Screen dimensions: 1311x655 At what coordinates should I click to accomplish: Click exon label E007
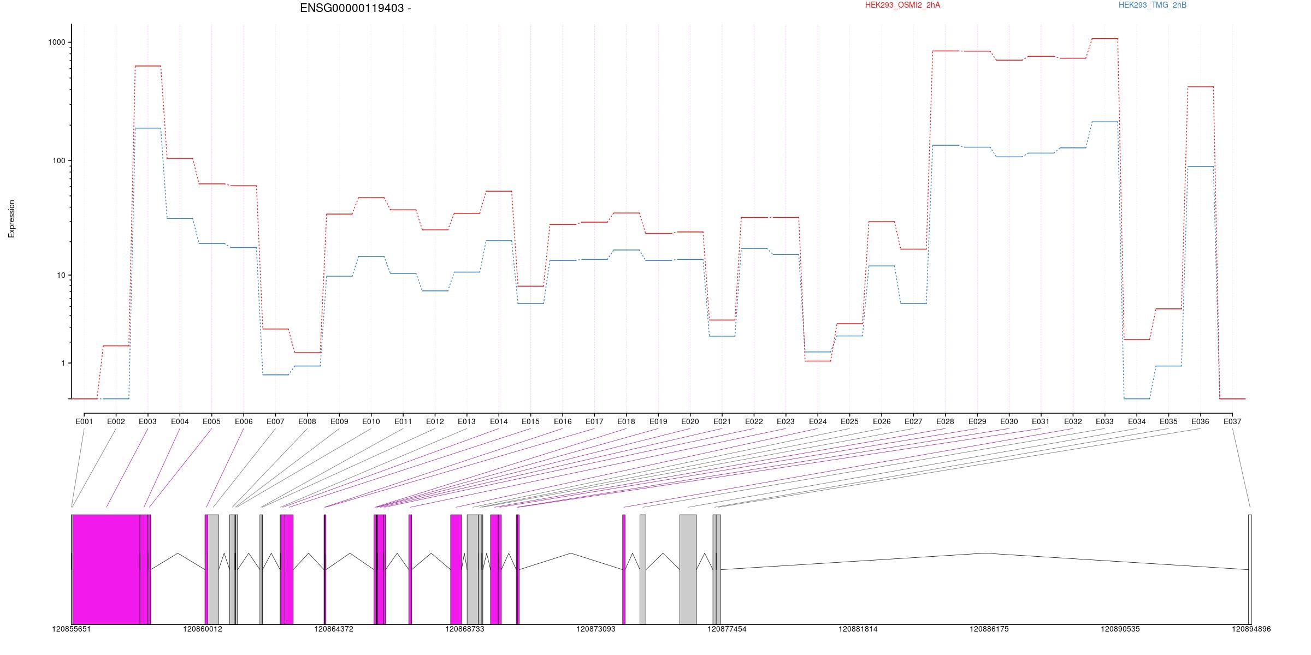(x=275, y=421)
